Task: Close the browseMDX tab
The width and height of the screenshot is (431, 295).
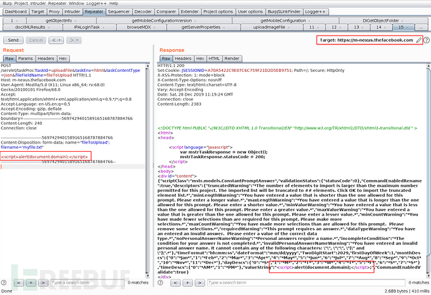Action: [154, 27]
